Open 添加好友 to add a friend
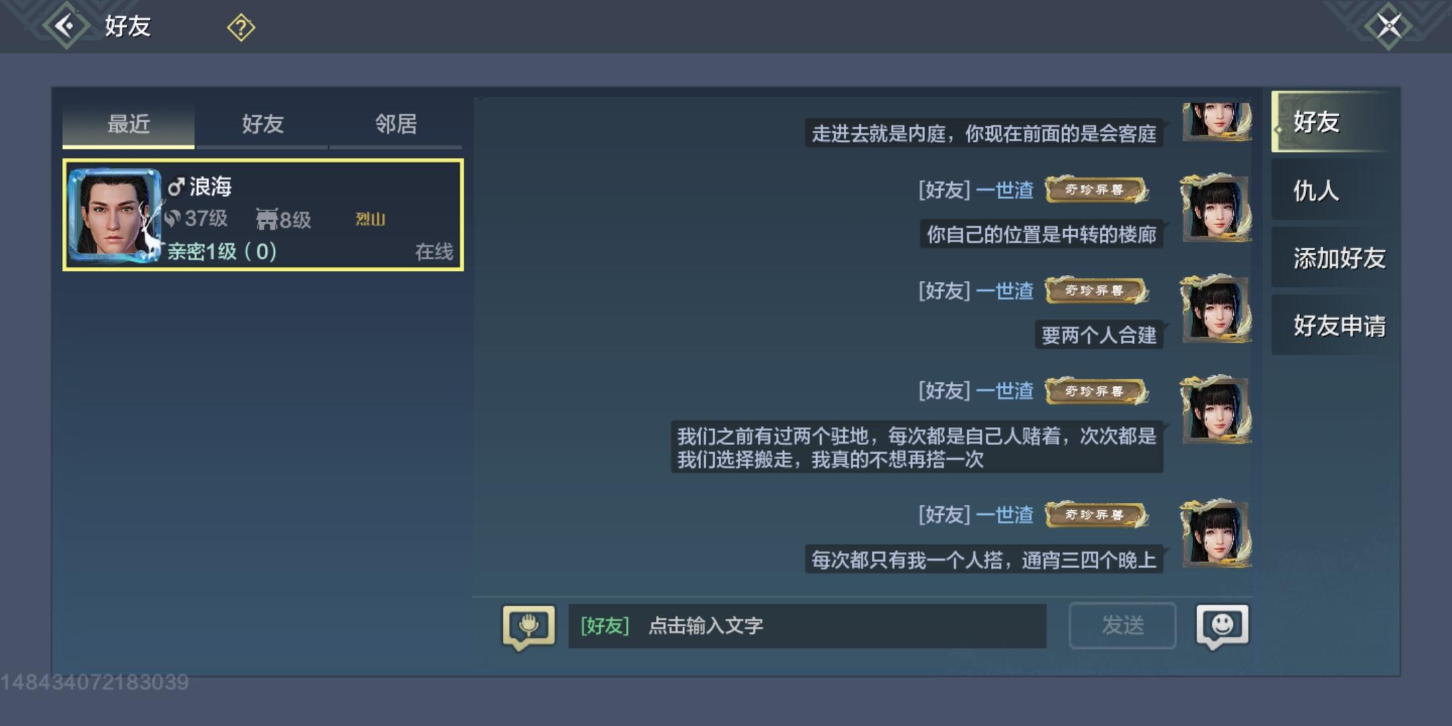The width and height of the screenshot is (1452, 726). 1330,258
